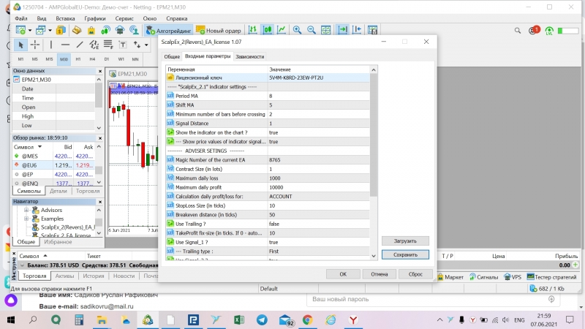Open the new chart toolbar icon

21,30
